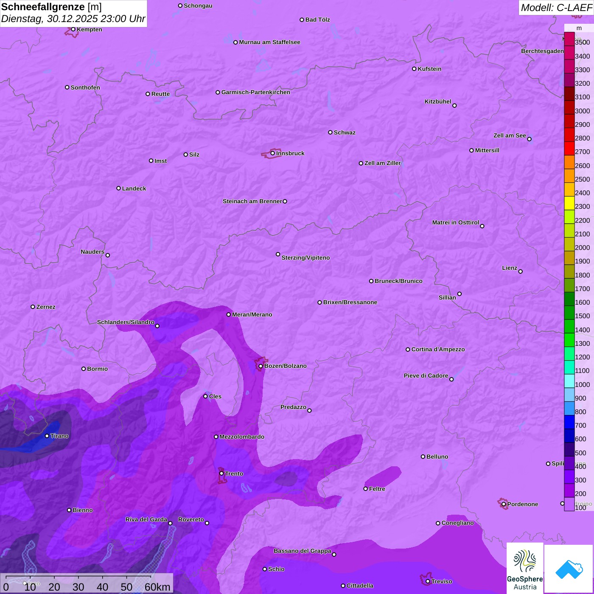This screenshot has height=594, width=594.
Task: Click the Bassano del Grappa label
Action: (x=303, y=551)
